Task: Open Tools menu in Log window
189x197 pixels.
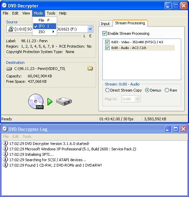Action: 27,137
